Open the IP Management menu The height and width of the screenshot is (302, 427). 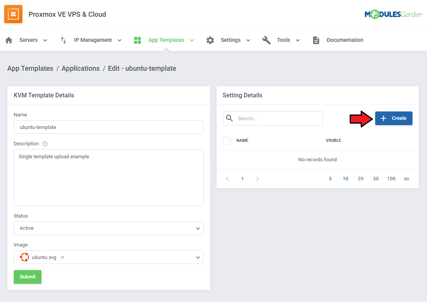93,40
